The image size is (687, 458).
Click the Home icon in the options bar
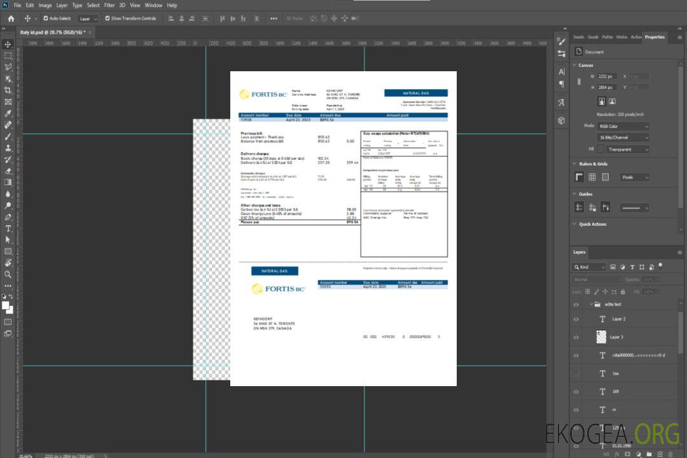click(x=11, y=18)
